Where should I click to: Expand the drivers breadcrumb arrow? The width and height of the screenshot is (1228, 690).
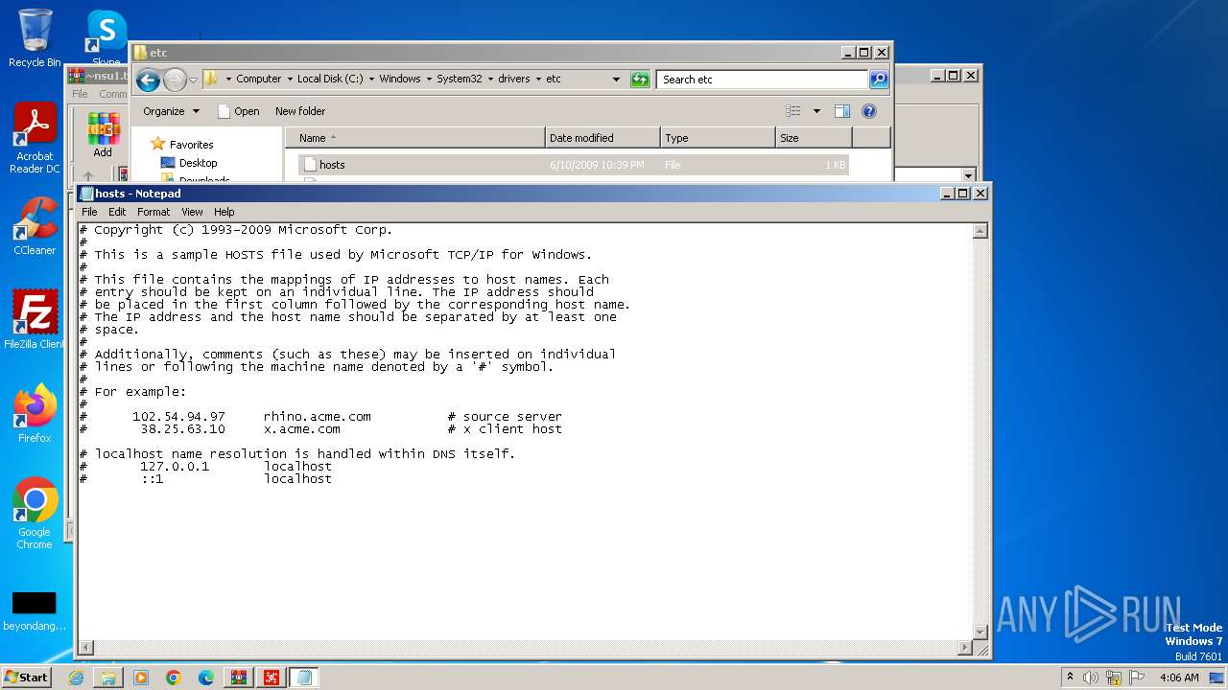tap(537, 80)
